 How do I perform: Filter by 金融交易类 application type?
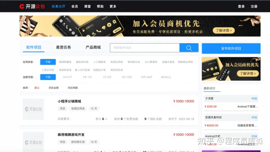[168, 62]
